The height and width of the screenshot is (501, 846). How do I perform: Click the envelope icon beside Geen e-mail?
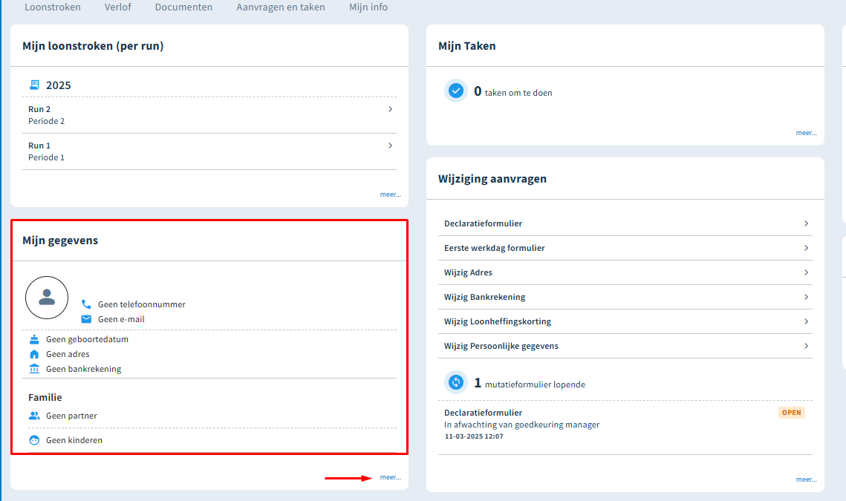pos(86,319)
